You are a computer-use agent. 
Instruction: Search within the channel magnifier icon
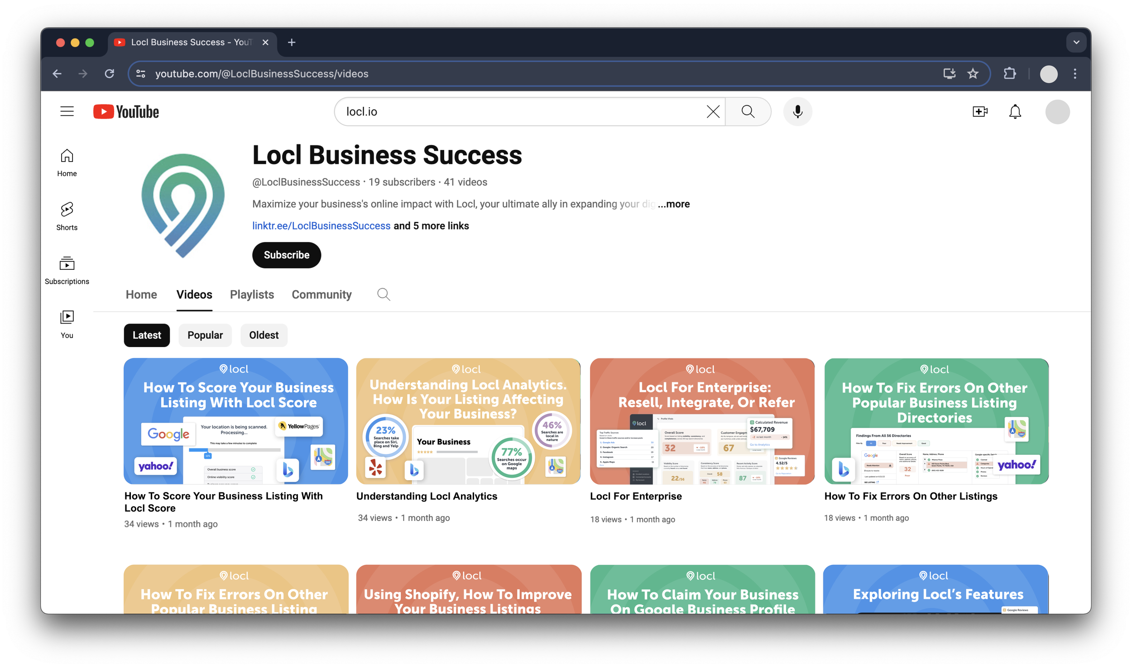pyautogui.click(x=384, y=294)
